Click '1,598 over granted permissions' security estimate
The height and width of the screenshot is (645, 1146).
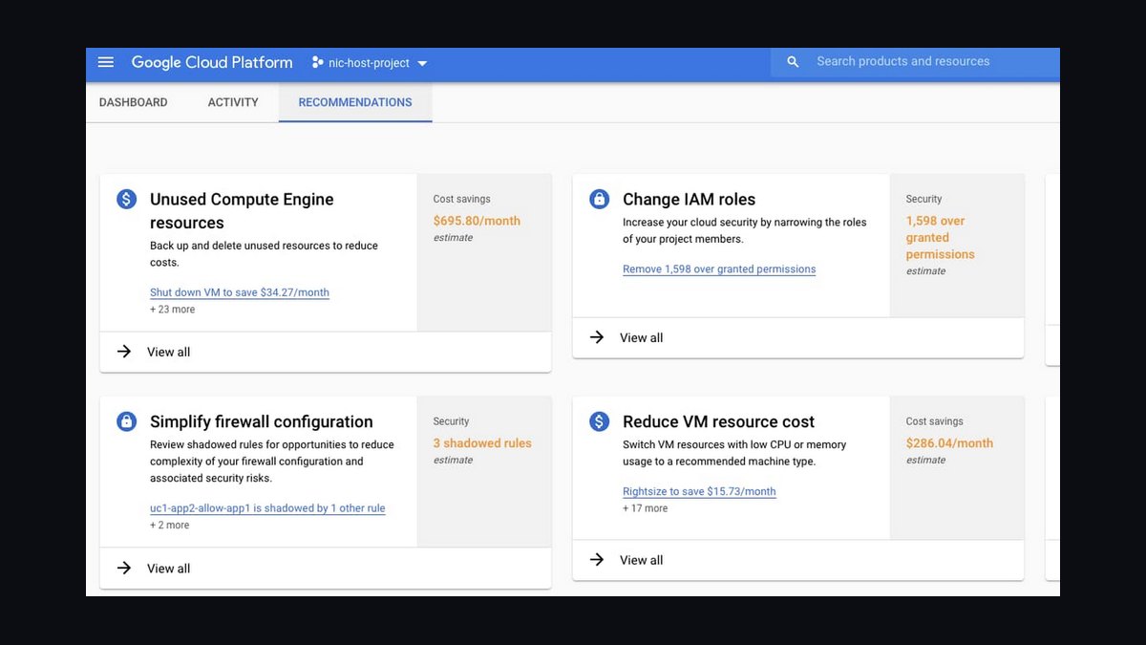tap(941, 238)
